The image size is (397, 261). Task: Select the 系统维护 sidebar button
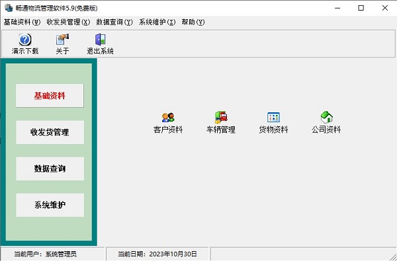[x=50, y=205]
